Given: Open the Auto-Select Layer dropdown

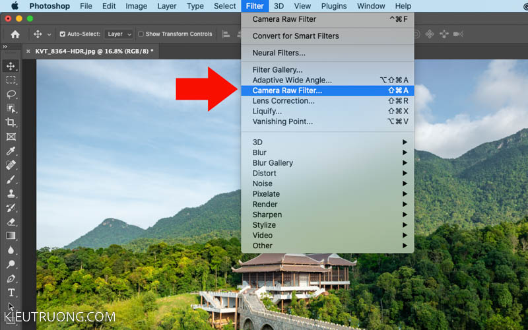Looking at the screenshot, I should (x=119, y=34).
